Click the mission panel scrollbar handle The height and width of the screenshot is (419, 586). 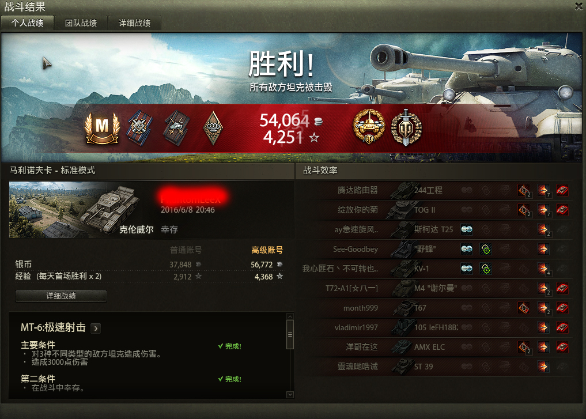pos(290,334)
